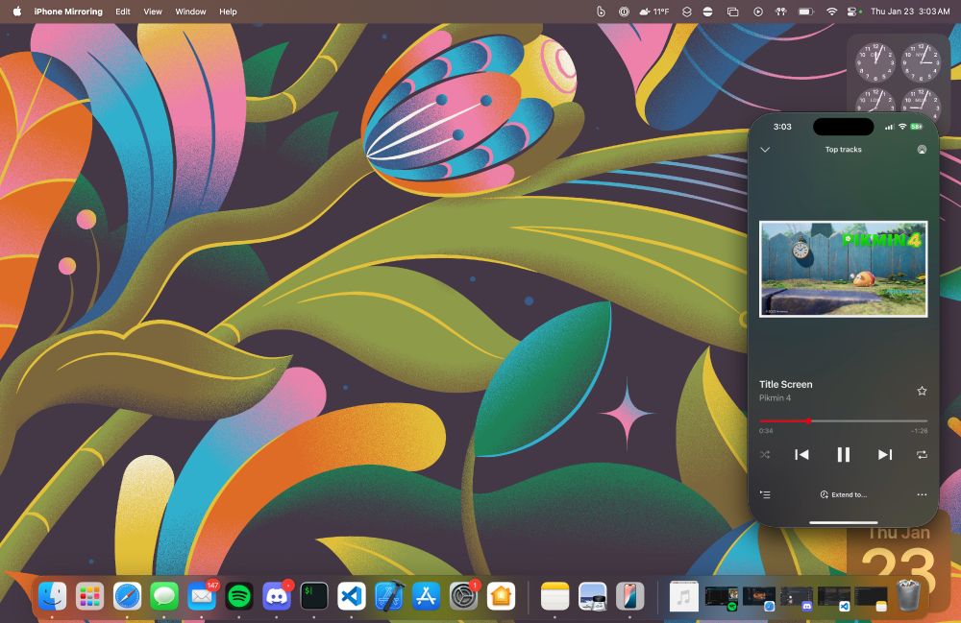Restore the minimized VS Code window in Dock
This screenshot has width=961, height=623.
click(x=833, y=598)
